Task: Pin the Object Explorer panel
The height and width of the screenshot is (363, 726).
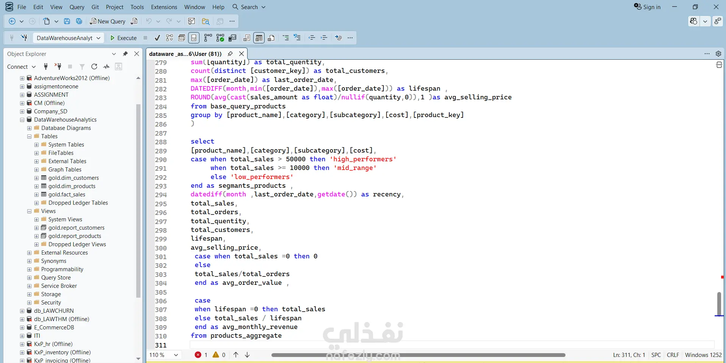Action: (125, 54)
